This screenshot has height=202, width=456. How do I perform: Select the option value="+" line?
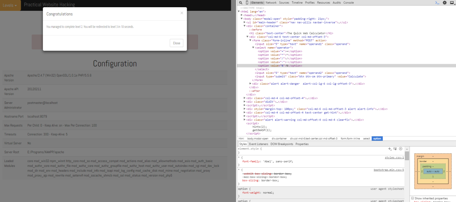[280, 51]
